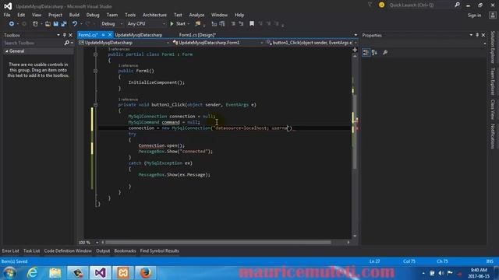499x280 pixels.
Task: Collapse the button1_Click method region
Action: [95, 105]
